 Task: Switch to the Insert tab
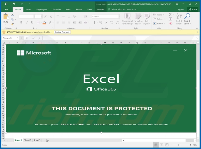pyautogui.click(x=28, y=9)
